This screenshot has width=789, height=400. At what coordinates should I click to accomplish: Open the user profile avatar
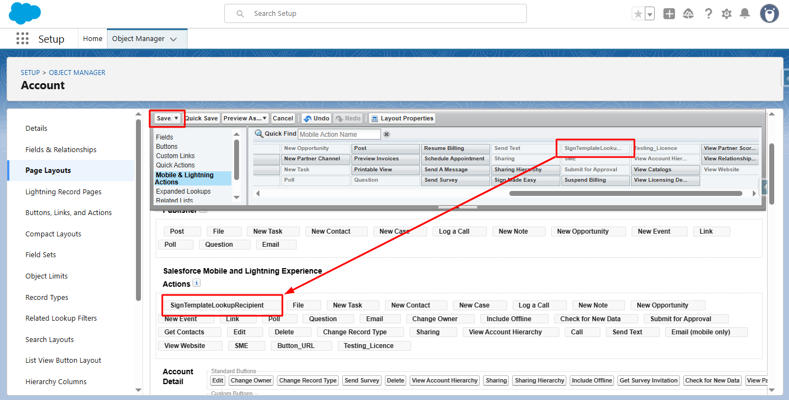click(769, 14)
